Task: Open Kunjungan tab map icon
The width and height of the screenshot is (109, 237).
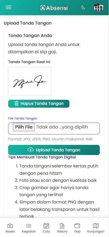Action: click(x=96, y=226)
